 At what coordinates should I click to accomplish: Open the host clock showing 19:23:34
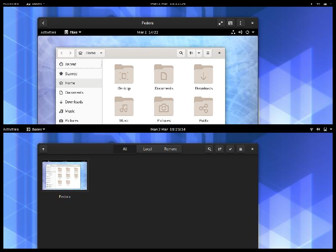click(168, 129)
